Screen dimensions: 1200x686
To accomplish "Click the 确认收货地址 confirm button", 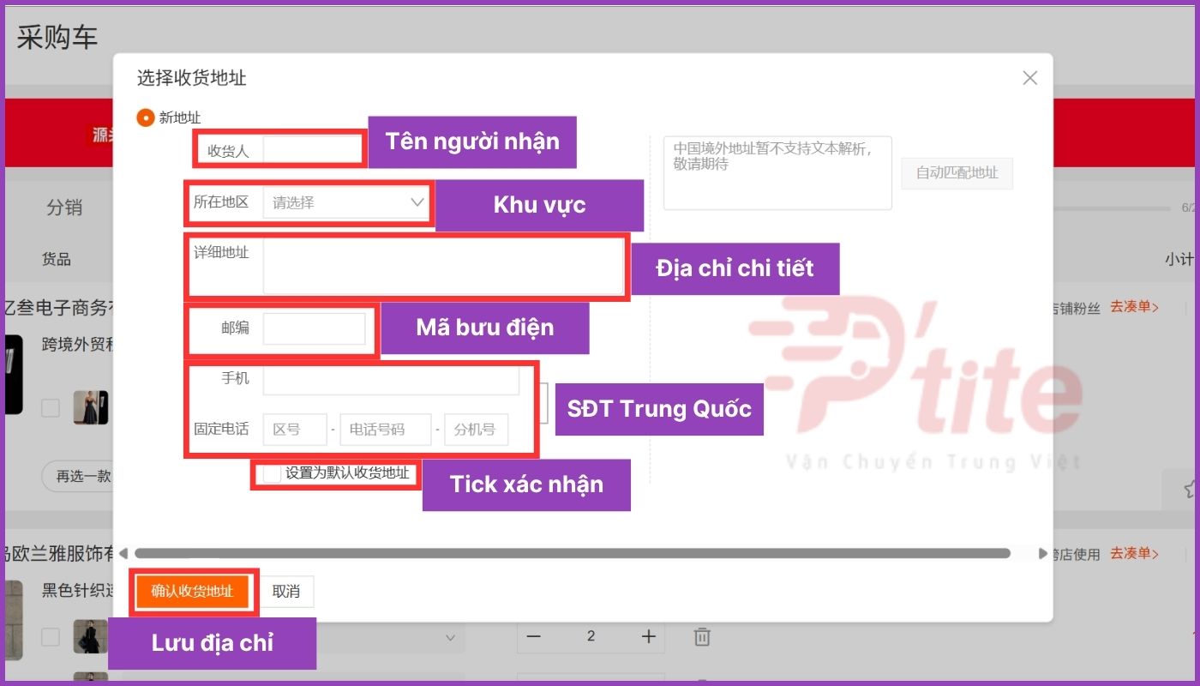I will pos(192,592).
